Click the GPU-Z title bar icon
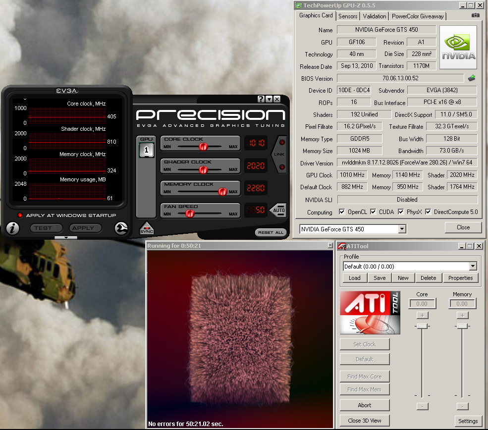The image size is (488, 430). click(x=299, y=5)
